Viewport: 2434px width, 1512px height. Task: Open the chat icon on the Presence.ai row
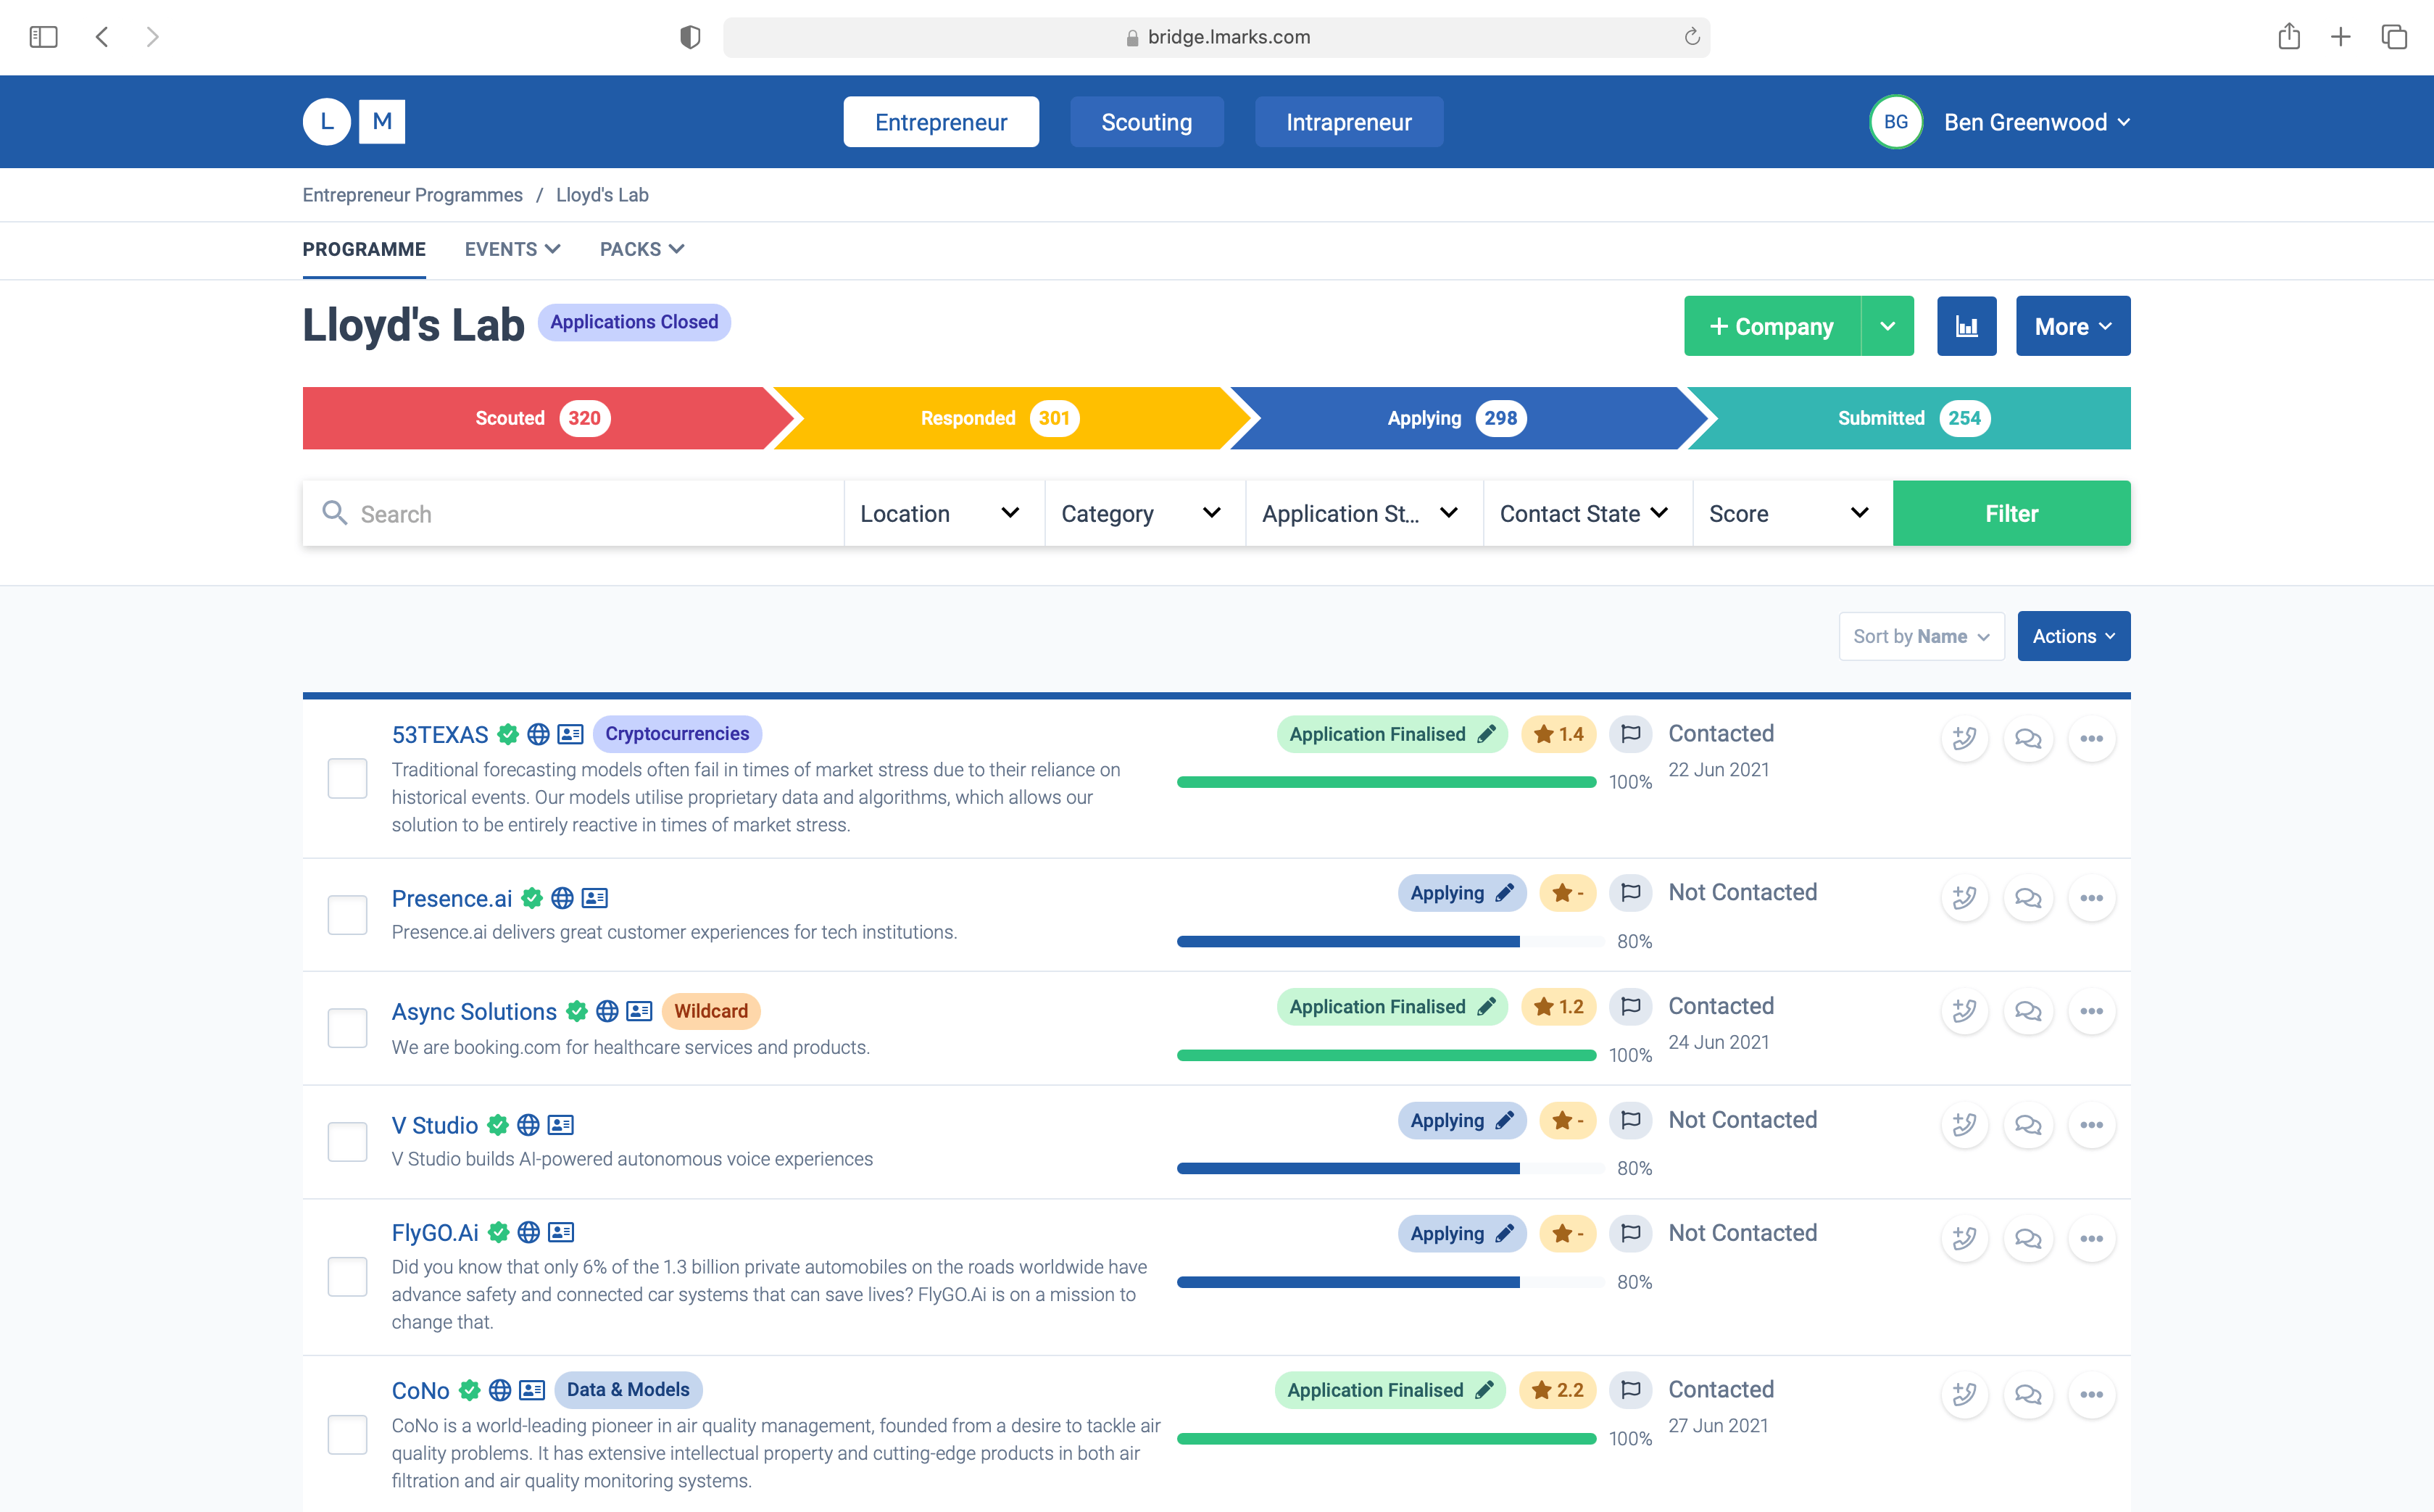pyautogui.click(x=2028, y=898)
